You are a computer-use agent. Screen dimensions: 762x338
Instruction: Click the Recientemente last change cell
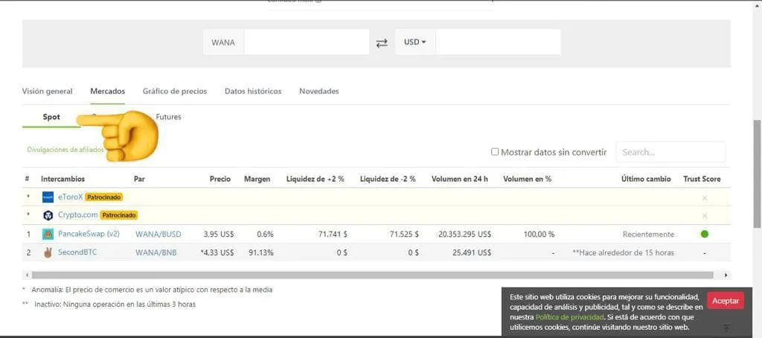click(648, 234)
